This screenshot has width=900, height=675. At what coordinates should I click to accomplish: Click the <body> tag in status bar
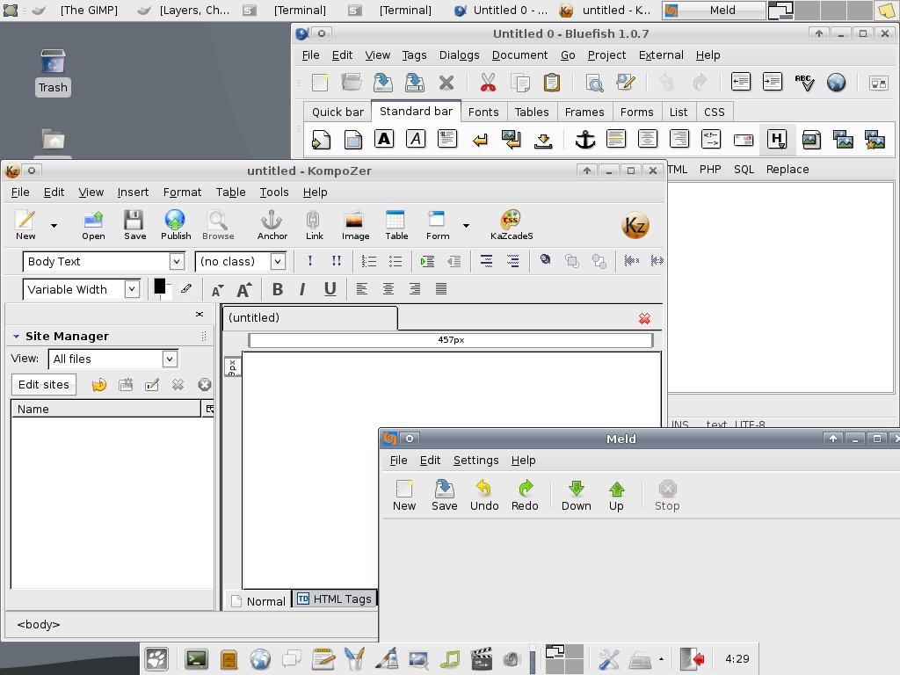tap(39, 625)
